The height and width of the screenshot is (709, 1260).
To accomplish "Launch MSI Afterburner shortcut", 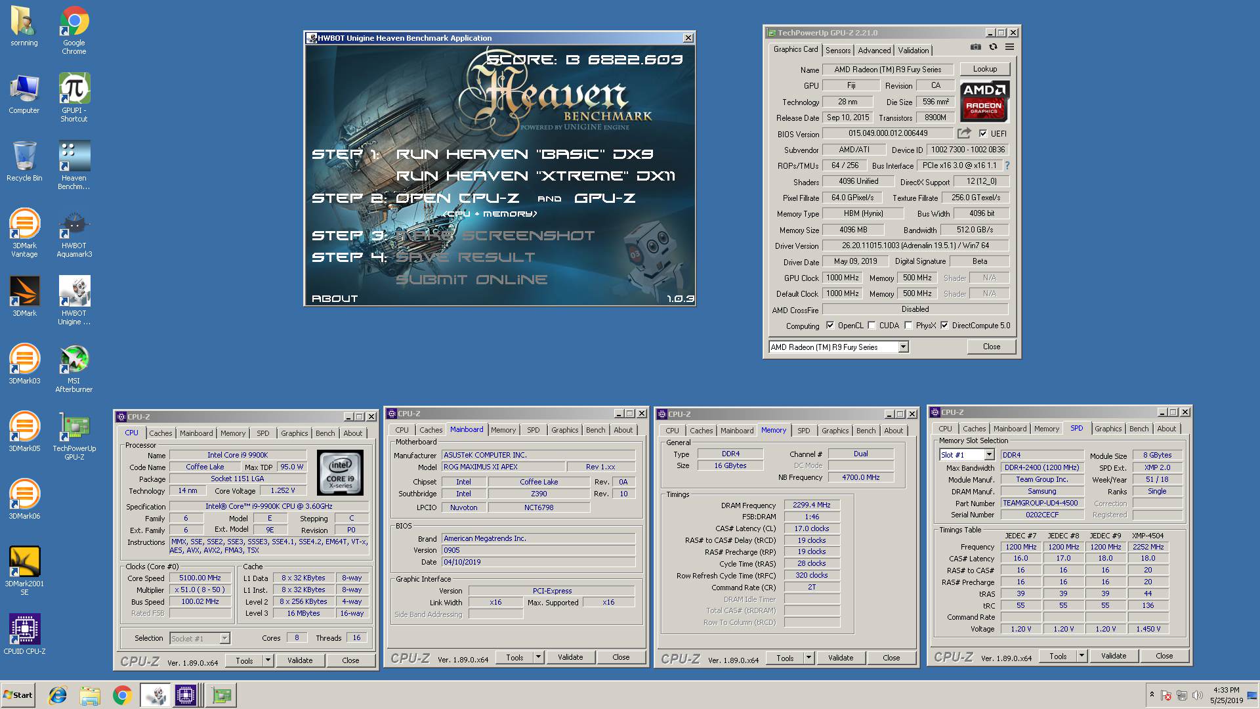I will (74, 368).
